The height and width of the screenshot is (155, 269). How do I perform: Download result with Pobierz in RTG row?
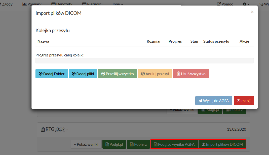[138, 144]
